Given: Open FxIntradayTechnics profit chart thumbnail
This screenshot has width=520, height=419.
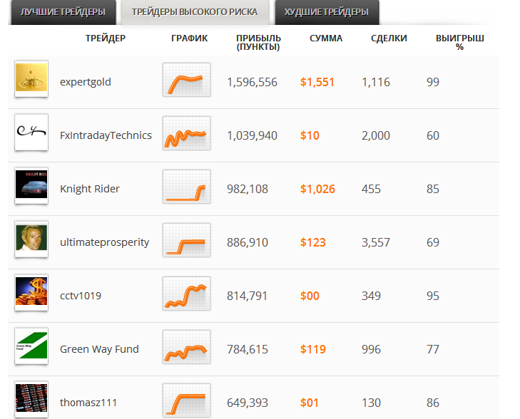Looking at the screenshot, I should tap(186, 133).
